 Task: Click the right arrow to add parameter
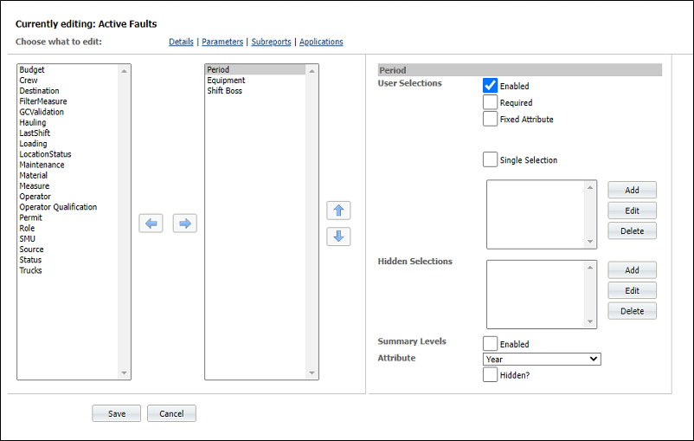point(184,223)
